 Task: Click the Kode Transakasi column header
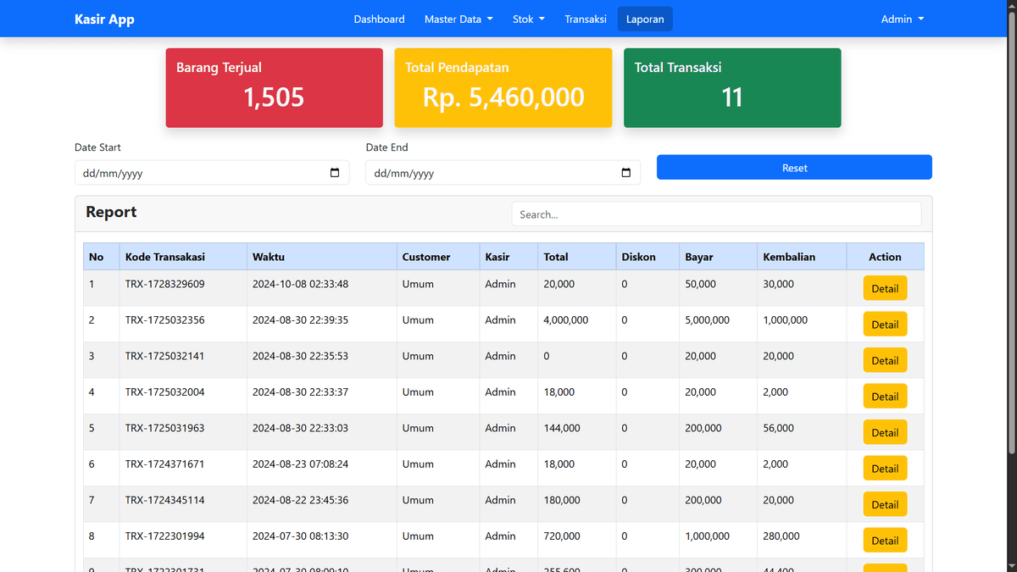[183, 257]
